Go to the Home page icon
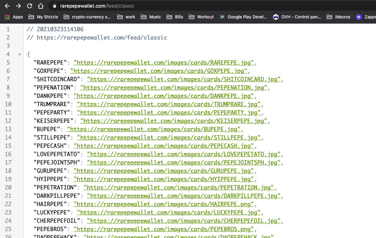The width and height of the screenshot is (376, 238). (x=41, y=6)
